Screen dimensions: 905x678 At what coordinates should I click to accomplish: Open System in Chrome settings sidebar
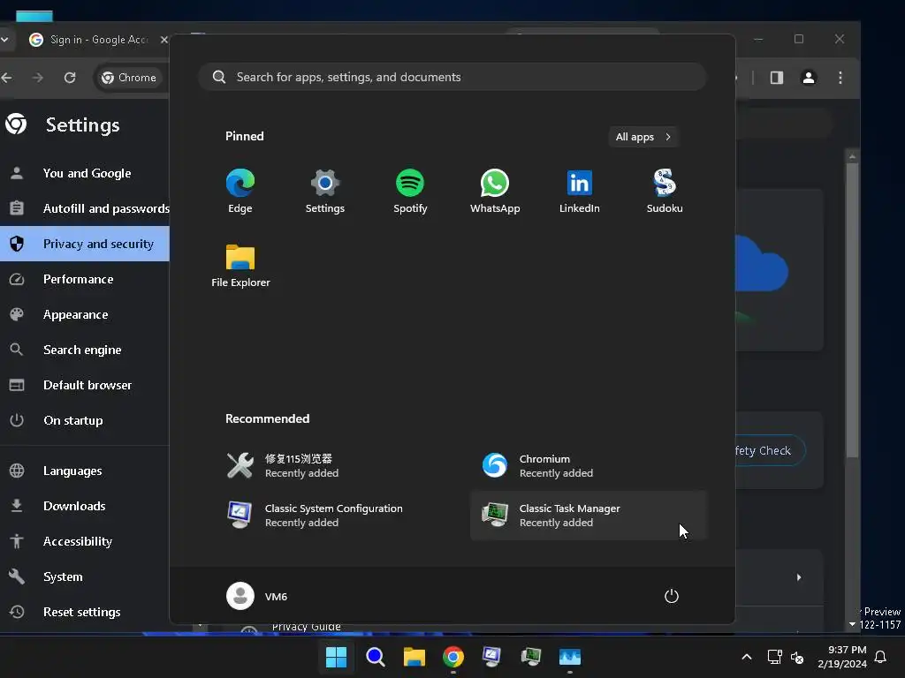(84, 576)
